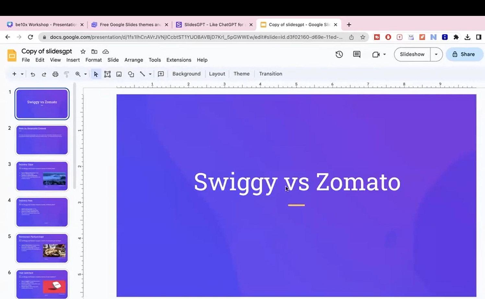Viewport: 485px width, 299px height.
Task: Select slide 1 Swiggy vs Zomato thumbnail
Action: 42,104
